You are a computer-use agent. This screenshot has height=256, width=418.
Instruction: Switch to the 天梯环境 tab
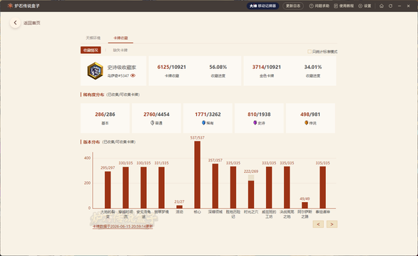[x=93, y=38]
